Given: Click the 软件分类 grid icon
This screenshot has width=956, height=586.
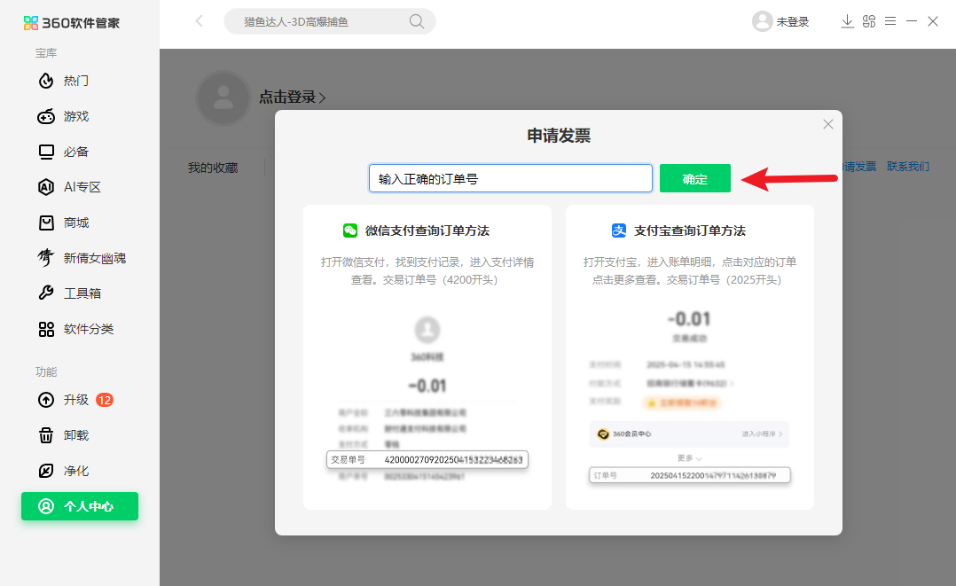Looking at the screenshot, I should click(x=46, y=329).
